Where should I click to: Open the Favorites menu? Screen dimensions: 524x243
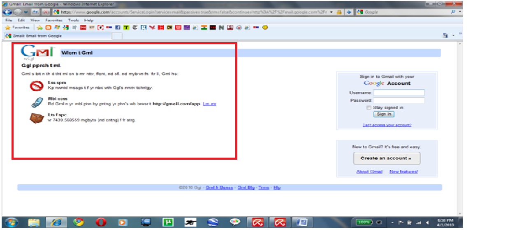(x=54, y=20)
